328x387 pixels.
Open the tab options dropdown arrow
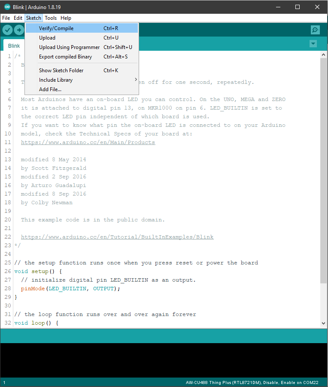click(313, 44)
